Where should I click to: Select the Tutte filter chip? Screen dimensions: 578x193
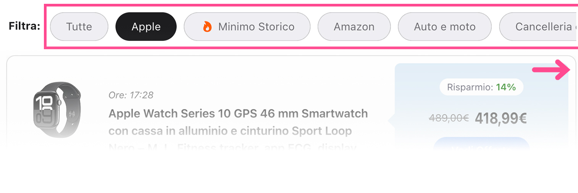tap(79, 27)
